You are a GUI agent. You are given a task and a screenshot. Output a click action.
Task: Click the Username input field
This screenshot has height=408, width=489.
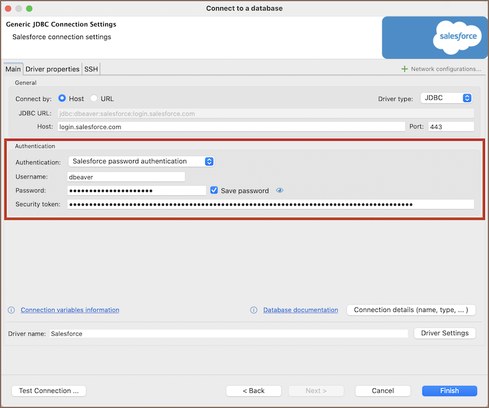[126, 177]
